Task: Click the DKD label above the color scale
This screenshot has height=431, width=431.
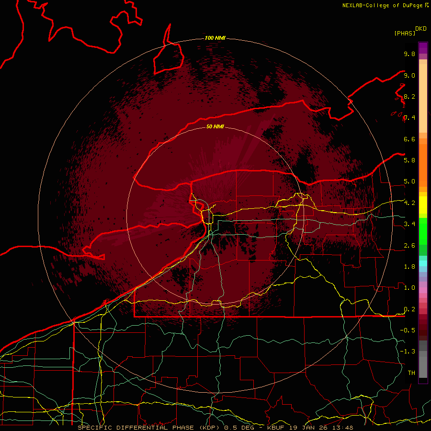Action: [421, 28]
